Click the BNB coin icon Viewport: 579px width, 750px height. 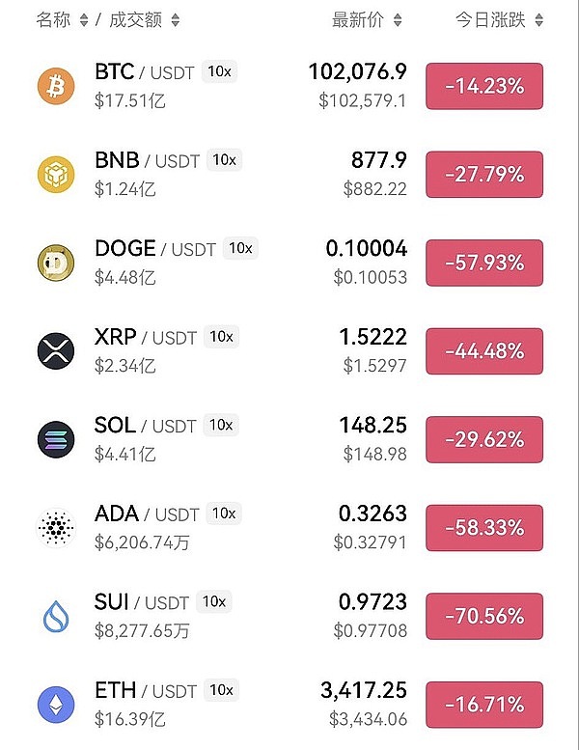pos(55,174)
